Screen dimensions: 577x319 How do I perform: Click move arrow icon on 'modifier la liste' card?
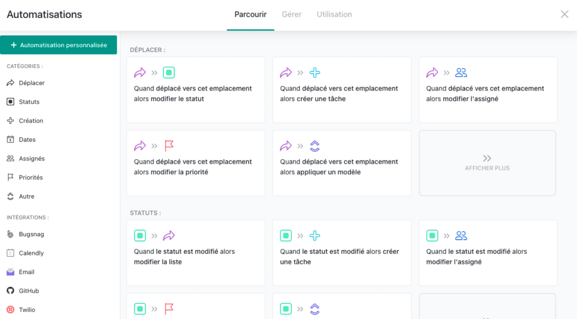(x=169, y=236)
